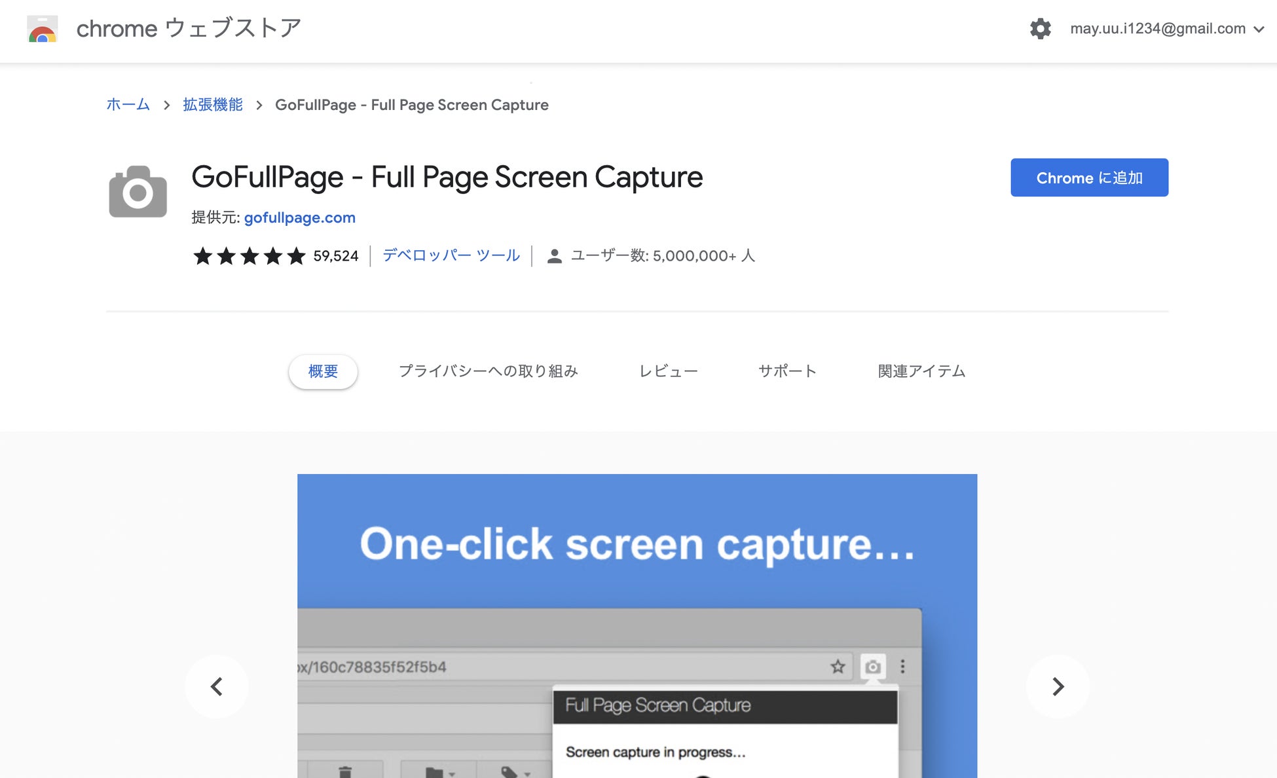The height and width of the screenshot is (778, 1277).
Task: Click the 拡張機能 breadcrumb link
Action: pos(213,105)
